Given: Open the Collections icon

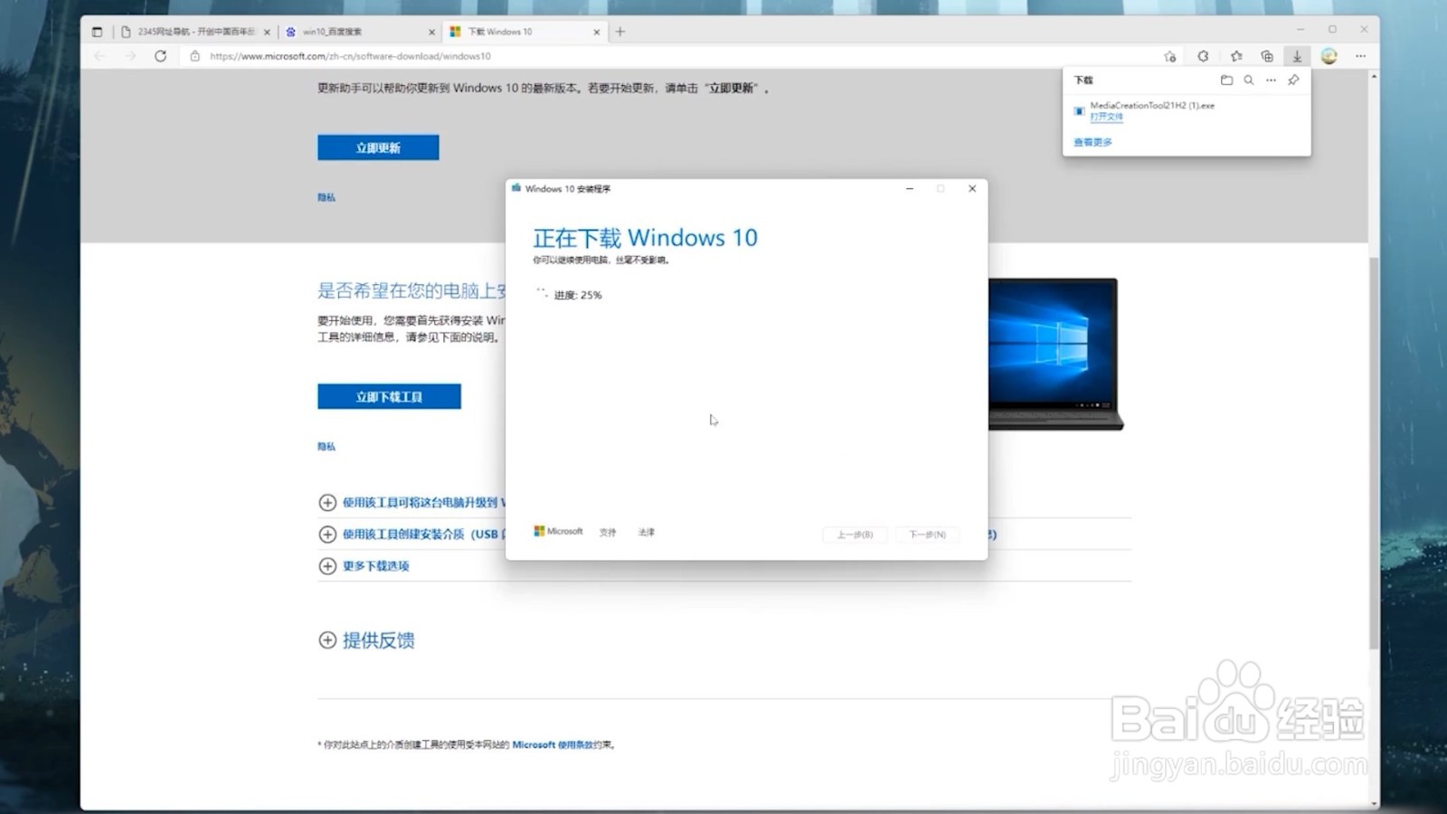Looking at the screenshot, I should [x=1267, y=56].
